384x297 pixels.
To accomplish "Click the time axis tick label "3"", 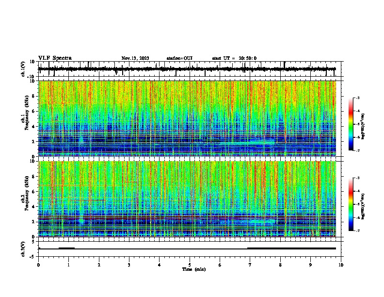I will point(129,265).
